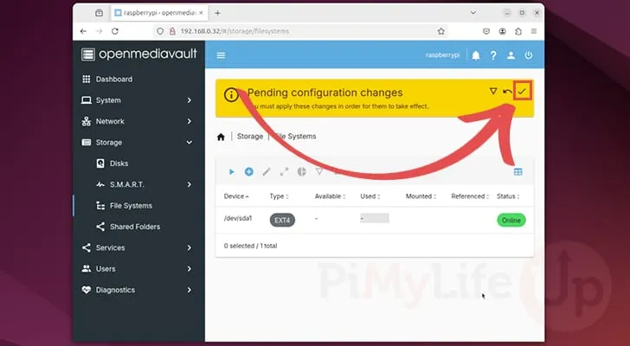The height and width of the screenshot is (346, 630).
Task: Click the Used progress bar for /dev/sda1
Action: 374,218
